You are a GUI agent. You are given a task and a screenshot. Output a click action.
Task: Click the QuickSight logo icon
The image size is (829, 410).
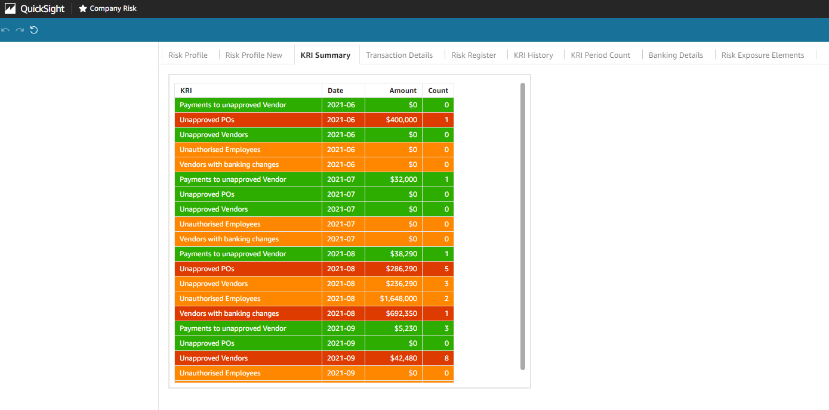coord(10,9)
